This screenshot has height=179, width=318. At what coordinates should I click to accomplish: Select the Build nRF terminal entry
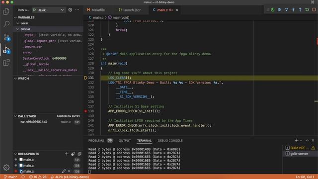[x=300, y=148]
